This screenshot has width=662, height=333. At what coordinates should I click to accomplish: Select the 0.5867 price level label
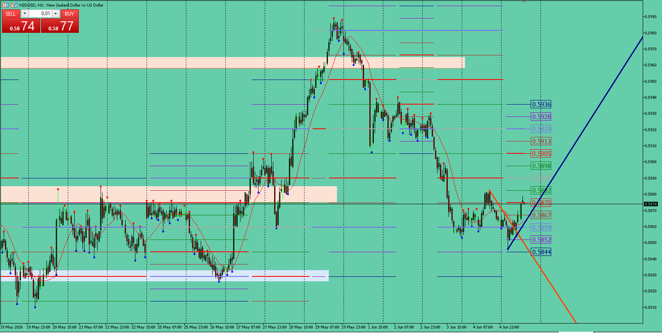point(541,215)
